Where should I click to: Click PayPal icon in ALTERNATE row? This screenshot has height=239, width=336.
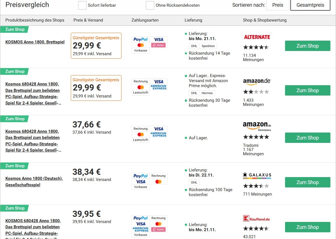coord(141,39)
